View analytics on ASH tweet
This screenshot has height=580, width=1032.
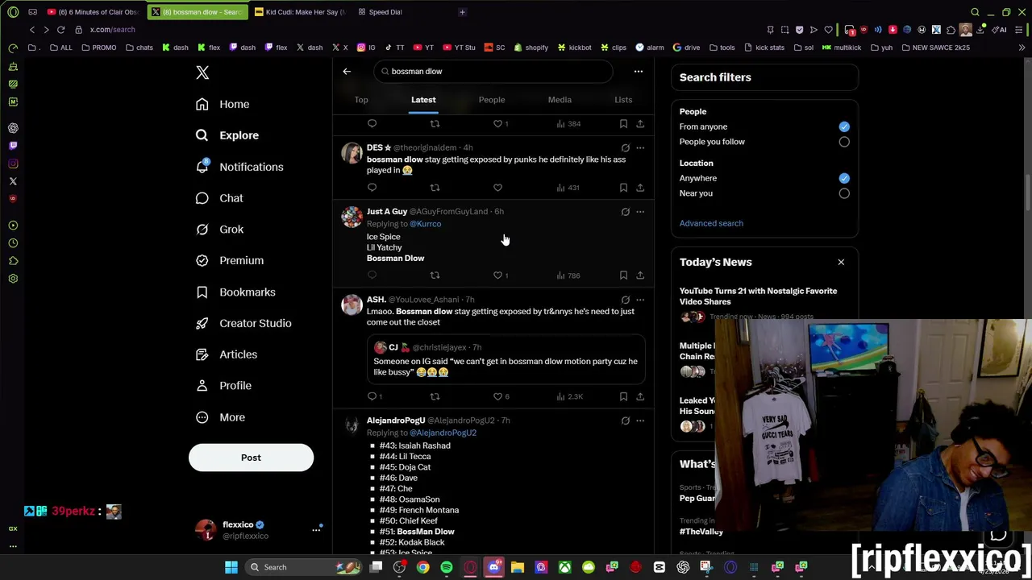tap(569, 396)
